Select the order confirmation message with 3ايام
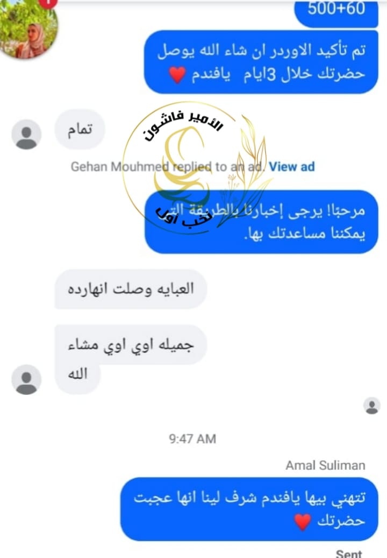The height and width of the screenshot is (558, 387). (261, 62)
